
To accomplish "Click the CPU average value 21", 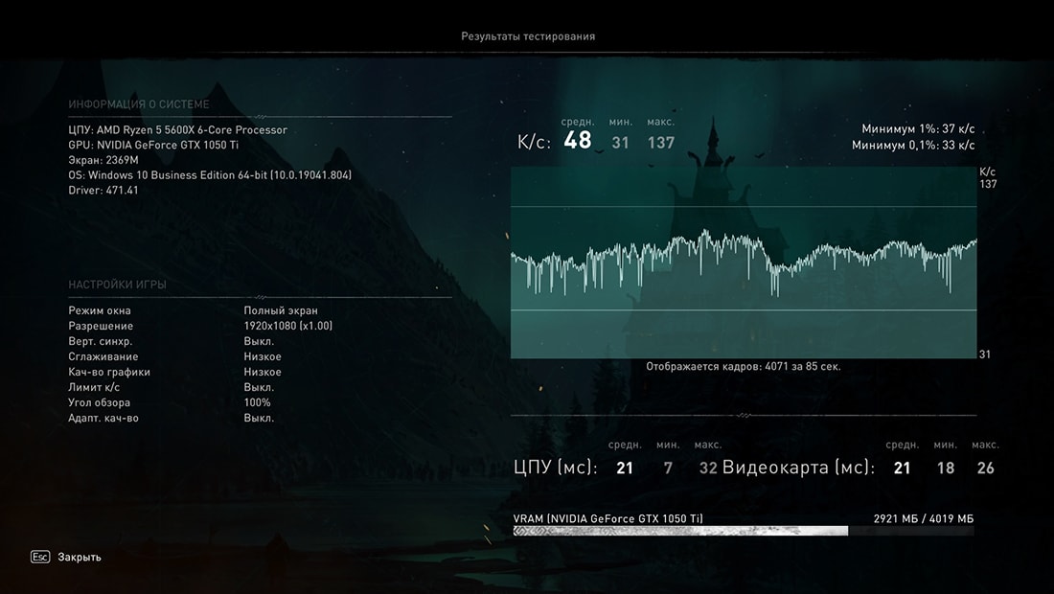I will click(x=625, y=468).
